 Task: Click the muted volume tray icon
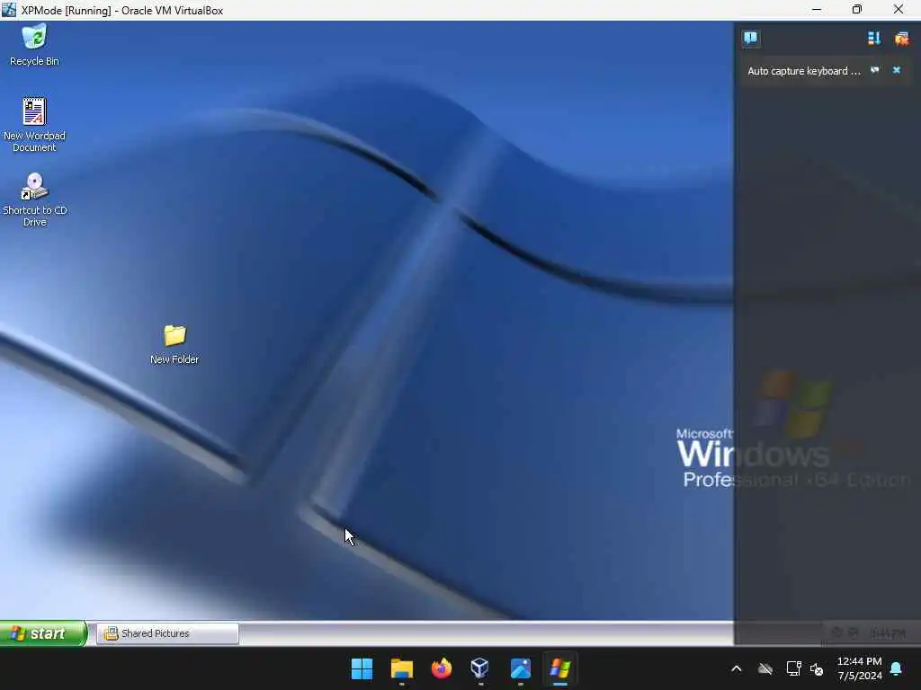tap(817, 668)
